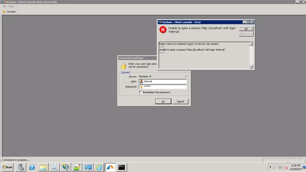This screenshot has width=306, height=172.
Task: Minimize the Error dialog window
Action: coord(244,22)
